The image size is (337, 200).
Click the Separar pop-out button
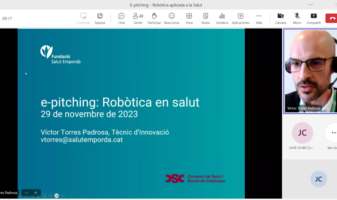pos(100,18)
